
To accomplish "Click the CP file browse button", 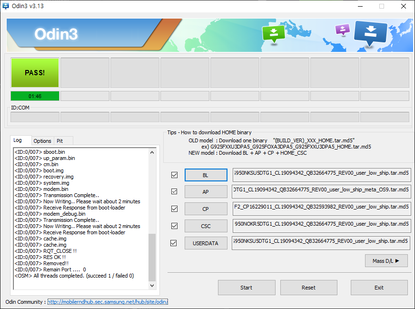I will tap(206, 209).
